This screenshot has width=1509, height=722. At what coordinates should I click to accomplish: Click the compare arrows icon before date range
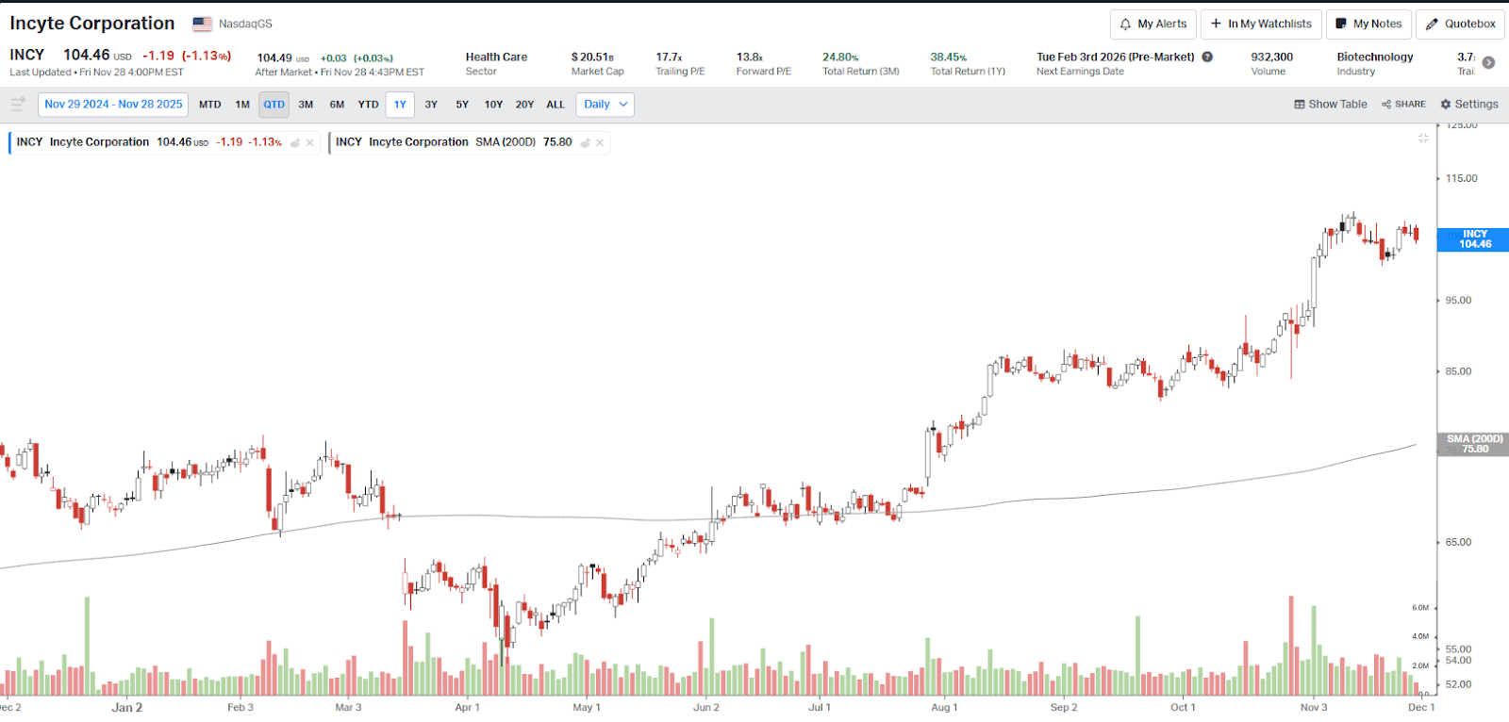(x=17, y=105)
